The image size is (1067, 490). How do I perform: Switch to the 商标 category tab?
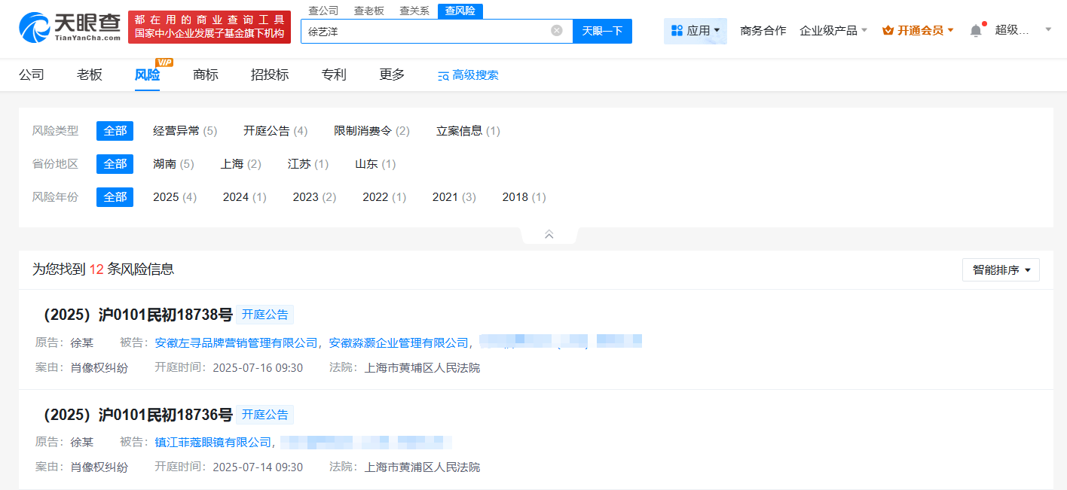205,75
